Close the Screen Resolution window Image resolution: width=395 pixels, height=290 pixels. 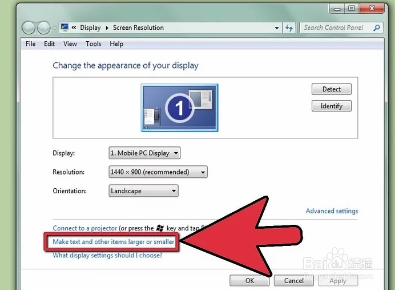click(372, 9)
